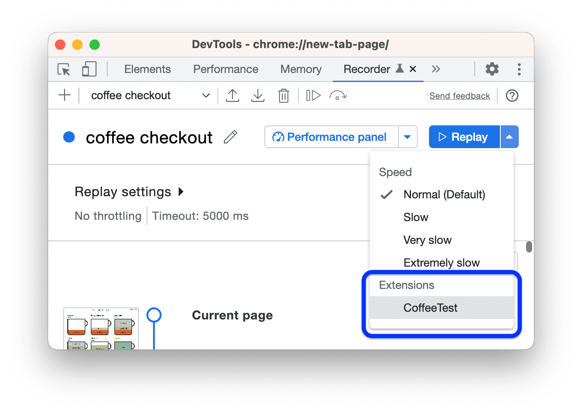Select the inspect element tool

point(64,69)
